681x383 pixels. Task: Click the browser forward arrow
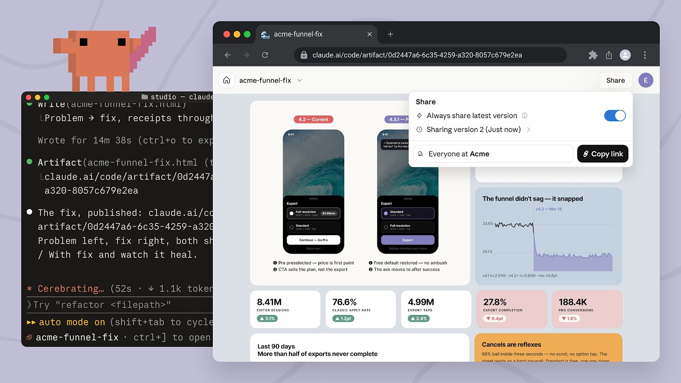point(246,55)
